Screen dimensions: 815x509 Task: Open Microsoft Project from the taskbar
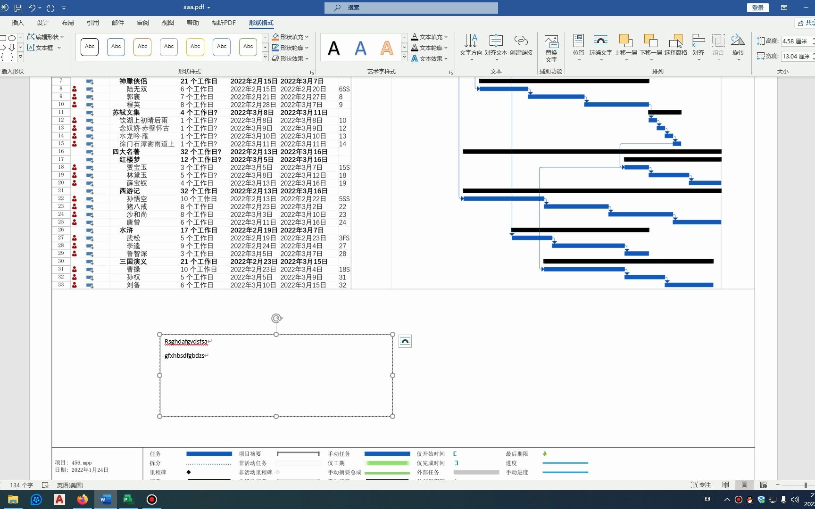click(128, 500)
